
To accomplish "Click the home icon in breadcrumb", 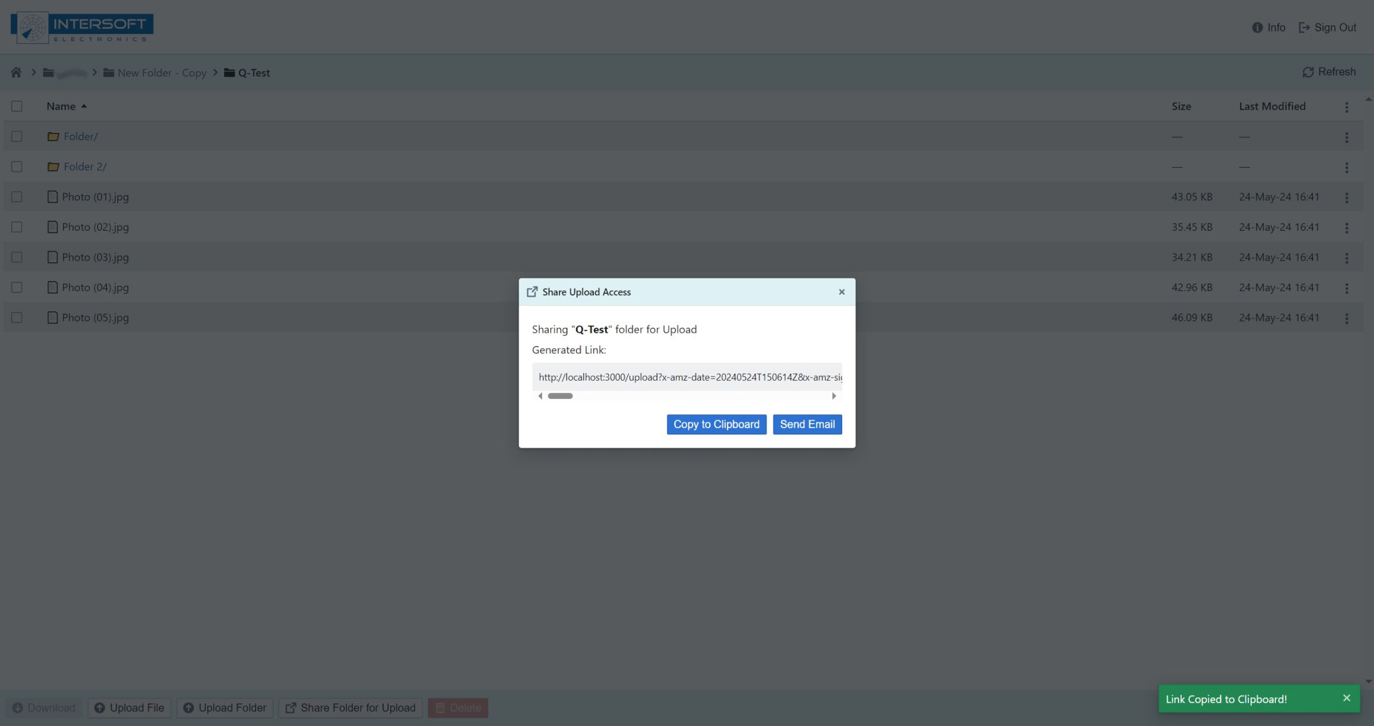I will click(16, 73).
